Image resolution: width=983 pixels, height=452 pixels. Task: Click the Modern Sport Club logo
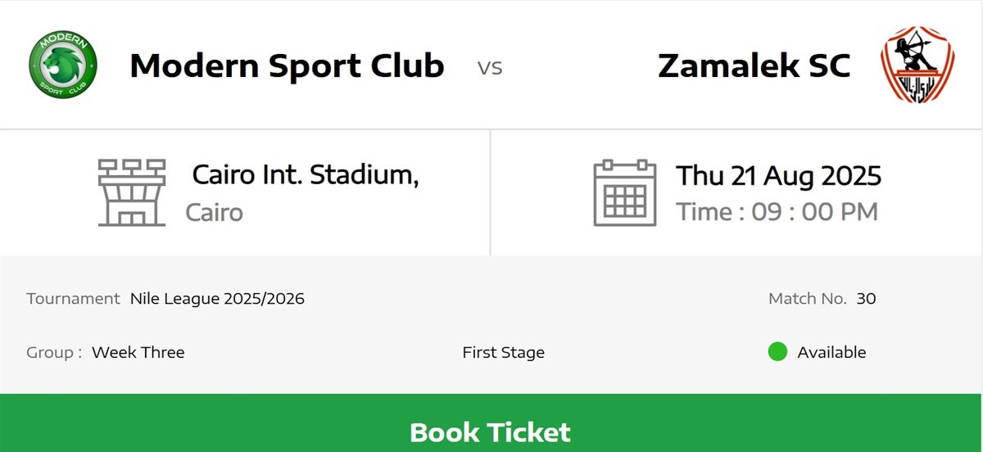click(x=63, y=65)
